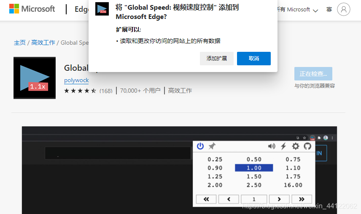361x214 pixels.
Task: Click the star rating row
Action: (x=80, y=91)
